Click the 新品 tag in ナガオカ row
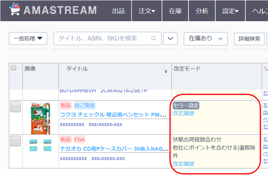 66,140
